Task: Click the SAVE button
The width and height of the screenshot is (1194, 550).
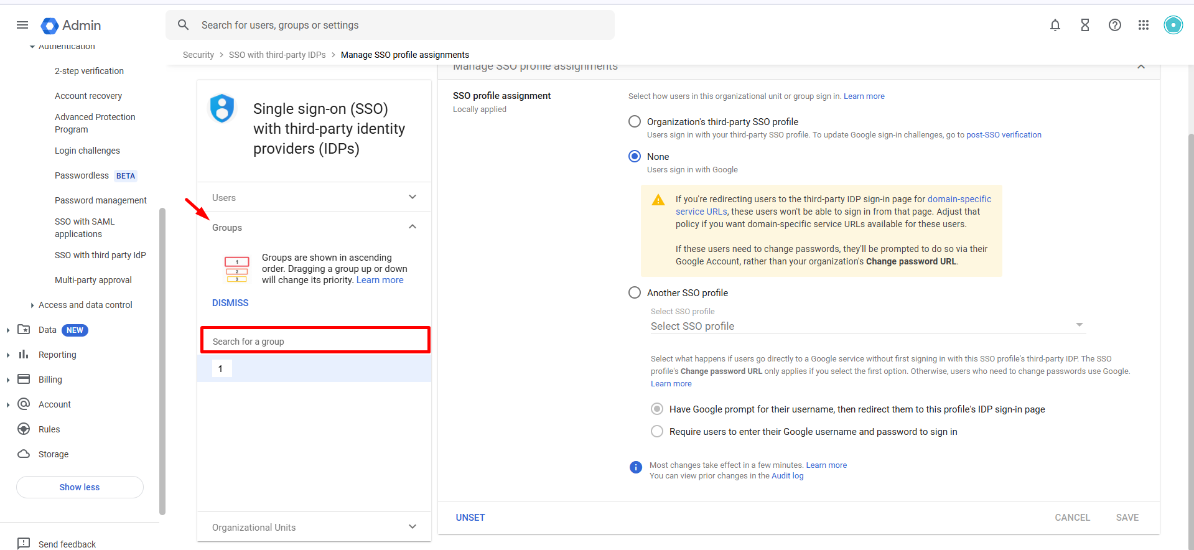Action: (1127, 517)
